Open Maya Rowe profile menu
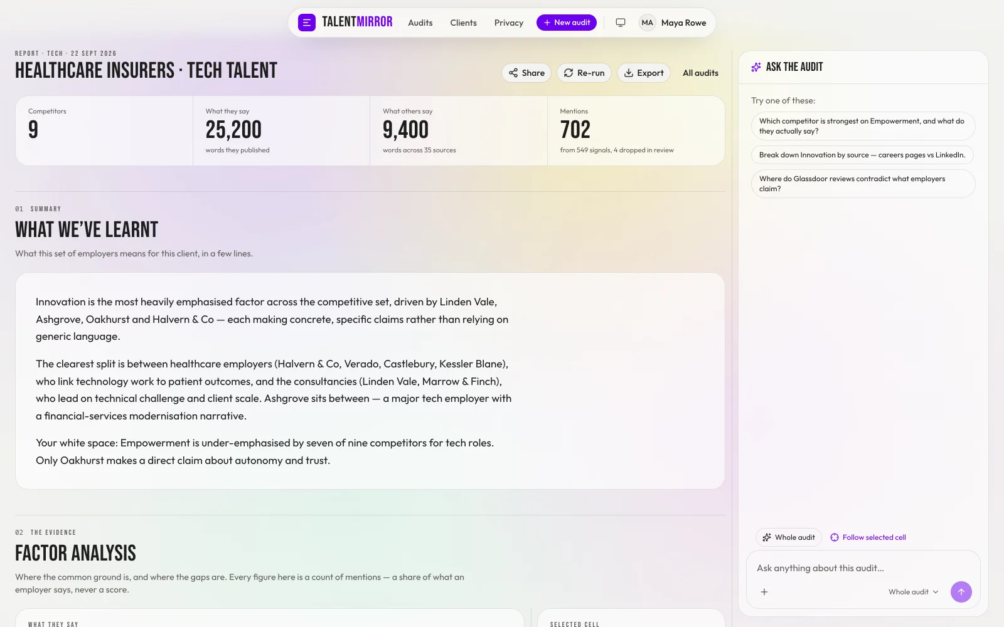The image size is (1004, 627). (684, 23)
